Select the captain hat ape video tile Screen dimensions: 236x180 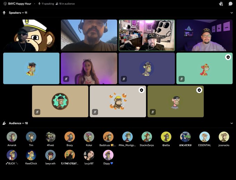click(x=31, y=35)
